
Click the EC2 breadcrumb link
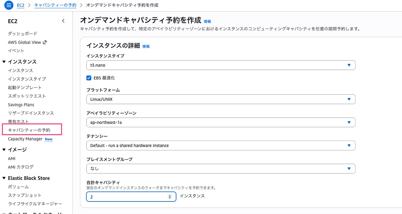[x=21, y=5]
